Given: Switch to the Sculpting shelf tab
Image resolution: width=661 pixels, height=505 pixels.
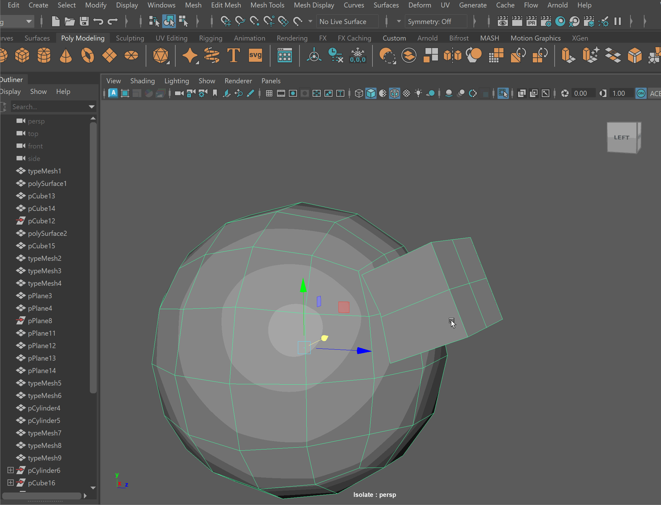Looking at the screenshot, I should [x=130, y=38].
